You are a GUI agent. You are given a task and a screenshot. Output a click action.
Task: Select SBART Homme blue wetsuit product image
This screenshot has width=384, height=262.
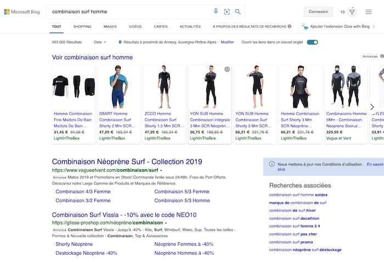119,87
